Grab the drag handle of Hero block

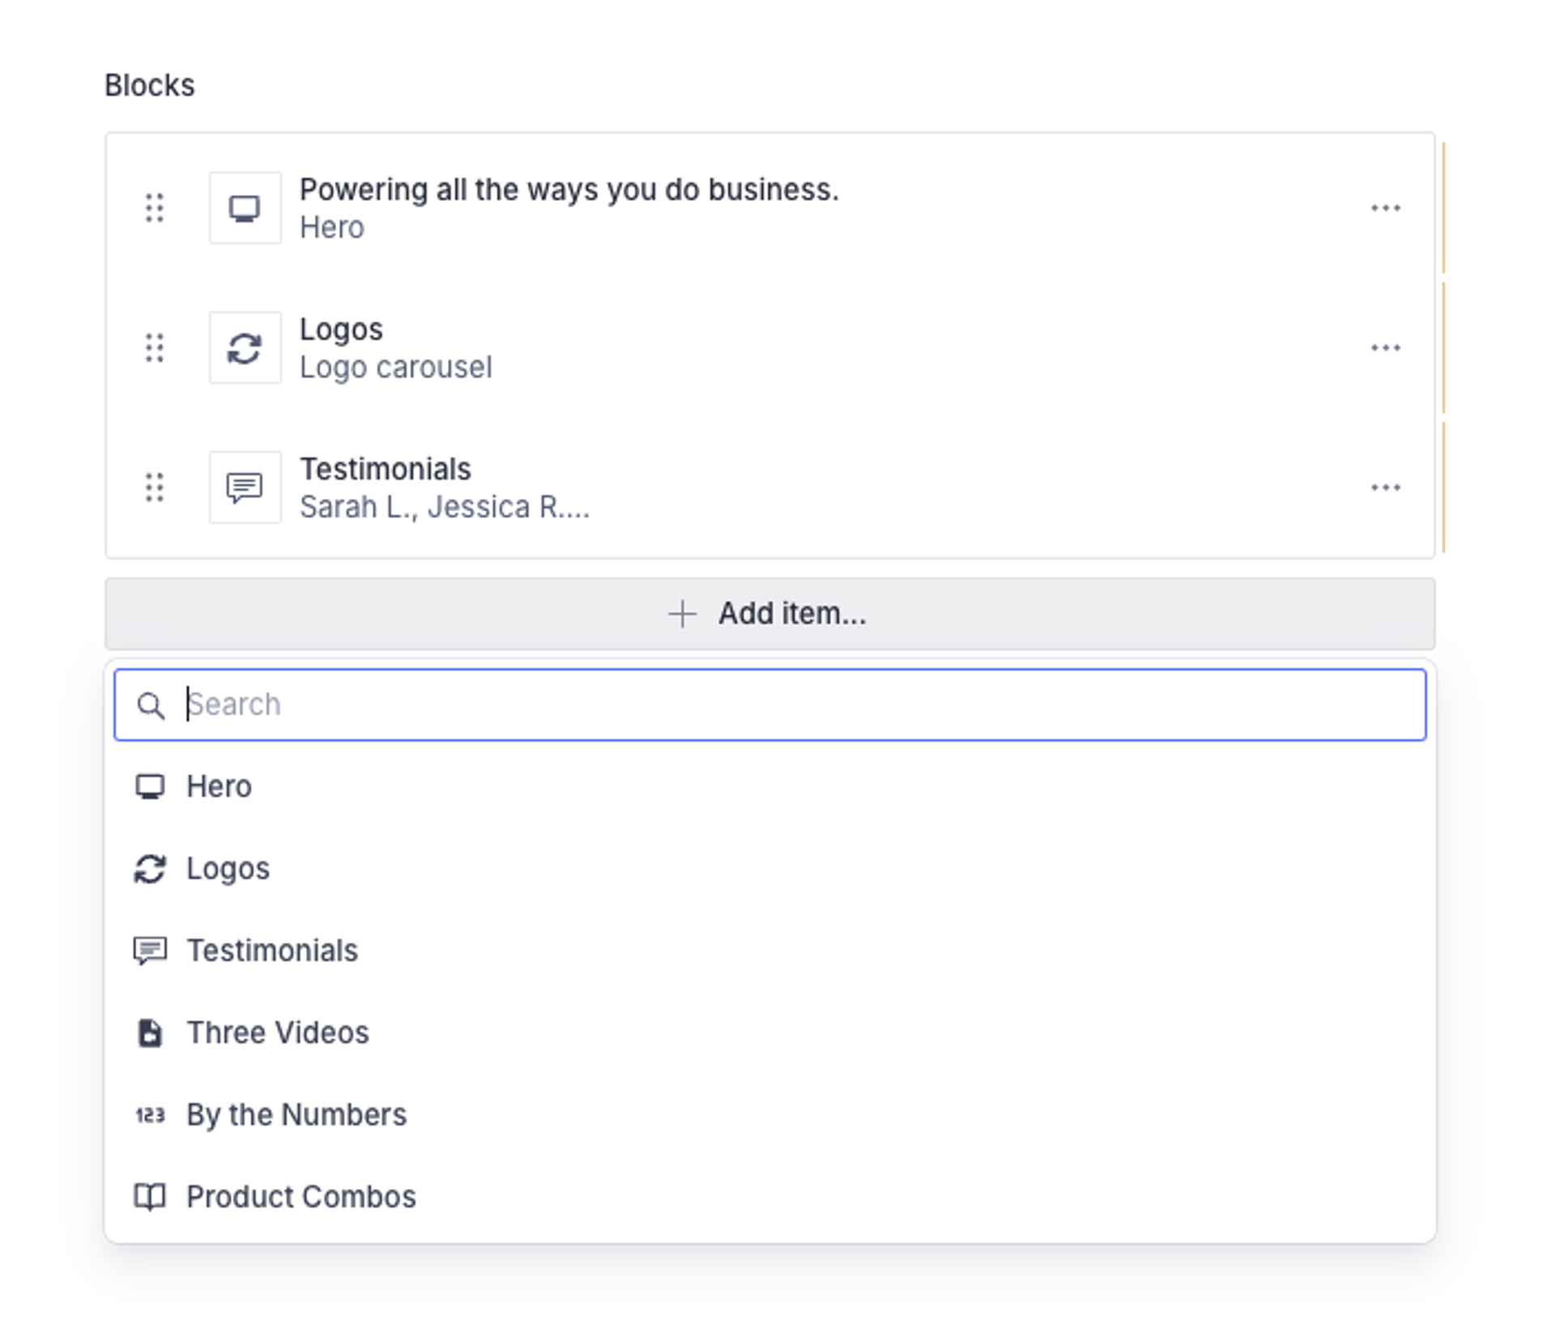pyautogui.click(x=155, y=208)
